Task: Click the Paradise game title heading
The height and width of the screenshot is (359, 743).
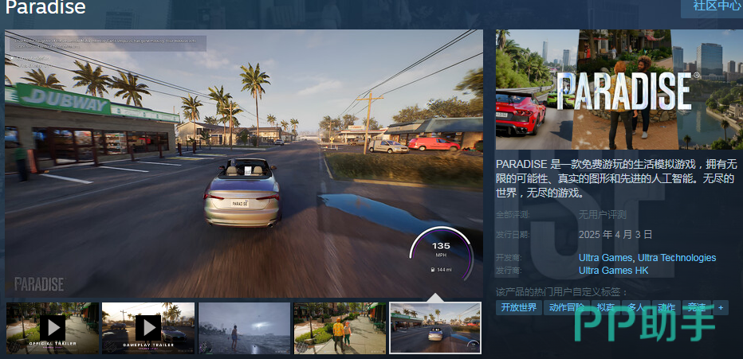Action: (45, 8)
